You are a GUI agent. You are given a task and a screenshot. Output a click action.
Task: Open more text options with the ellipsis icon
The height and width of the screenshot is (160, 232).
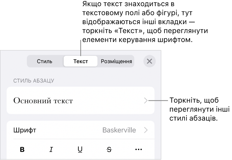pyautogui.click(x=139, y=149)
